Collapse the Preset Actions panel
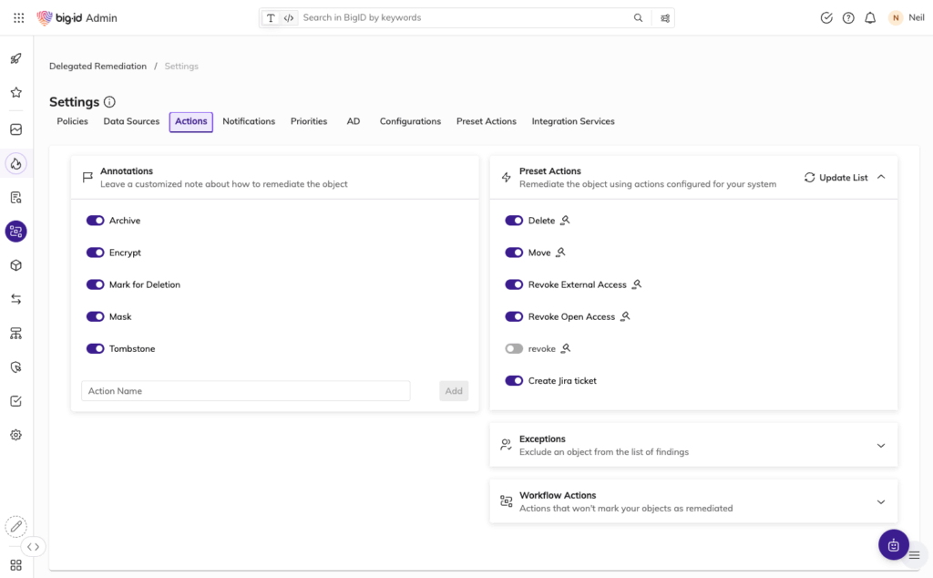Image resolution: width=933 pixels, height=578 pixels. [x=880, y=178]
